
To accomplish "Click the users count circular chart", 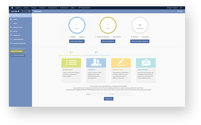I will pos(77,25).
